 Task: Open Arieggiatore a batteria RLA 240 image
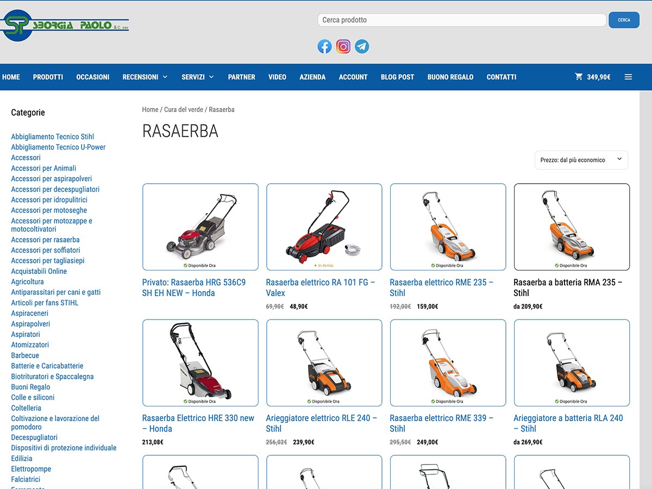[572, 363]
